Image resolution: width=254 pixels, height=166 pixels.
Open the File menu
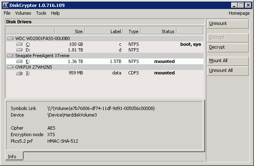pos(7,13)
